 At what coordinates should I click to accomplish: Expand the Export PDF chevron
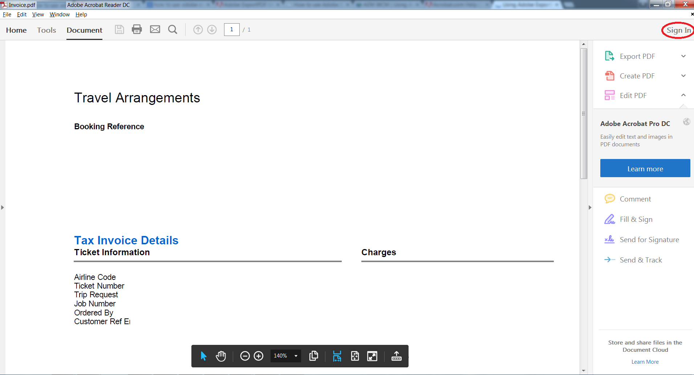pos(683,56)
